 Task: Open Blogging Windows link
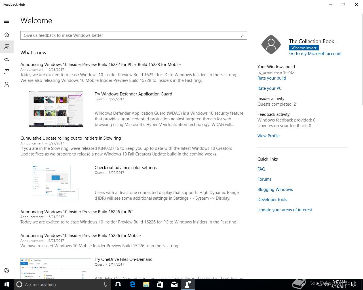pos(275,189)
